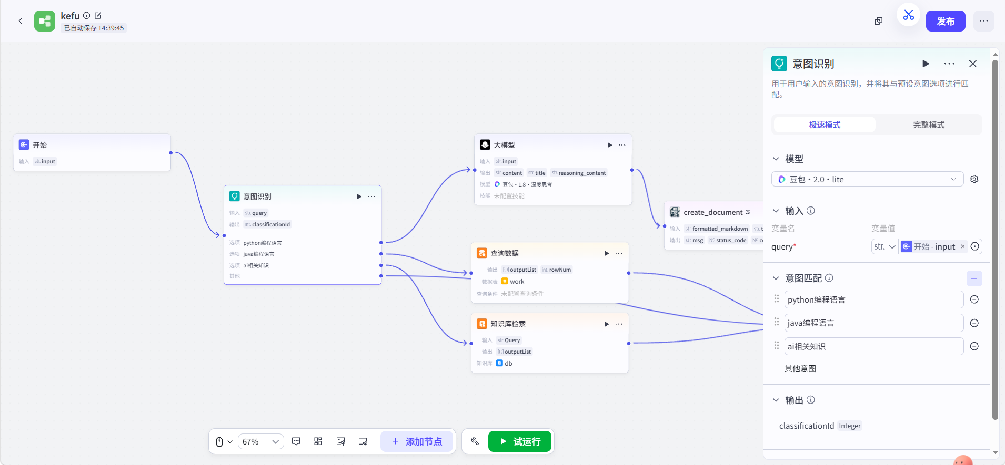Edit the java编程语言 intent field

pyautogui.click(x=874, y=323)
